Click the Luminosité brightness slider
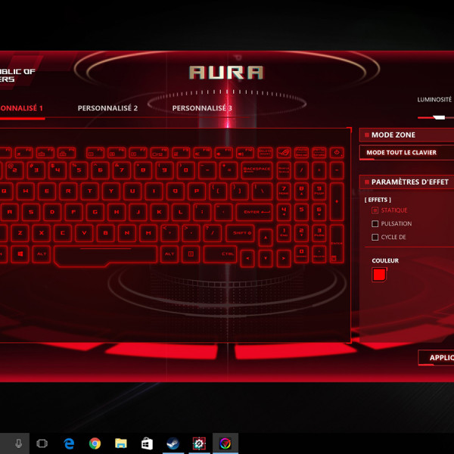Viewport: 454px width, 454px height. point(436,117)
